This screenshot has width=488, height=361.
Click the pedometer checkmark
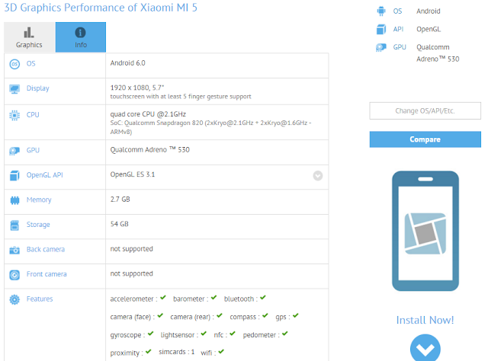click(x=285, y=334)
